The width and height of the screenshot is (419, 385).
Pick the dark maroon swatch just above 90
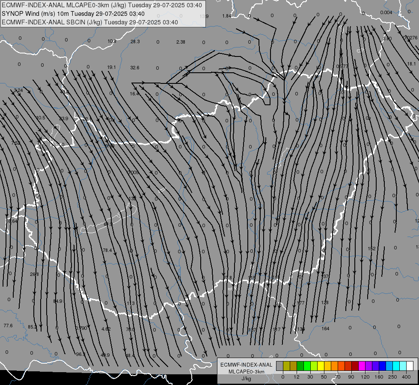click(355, 366)
